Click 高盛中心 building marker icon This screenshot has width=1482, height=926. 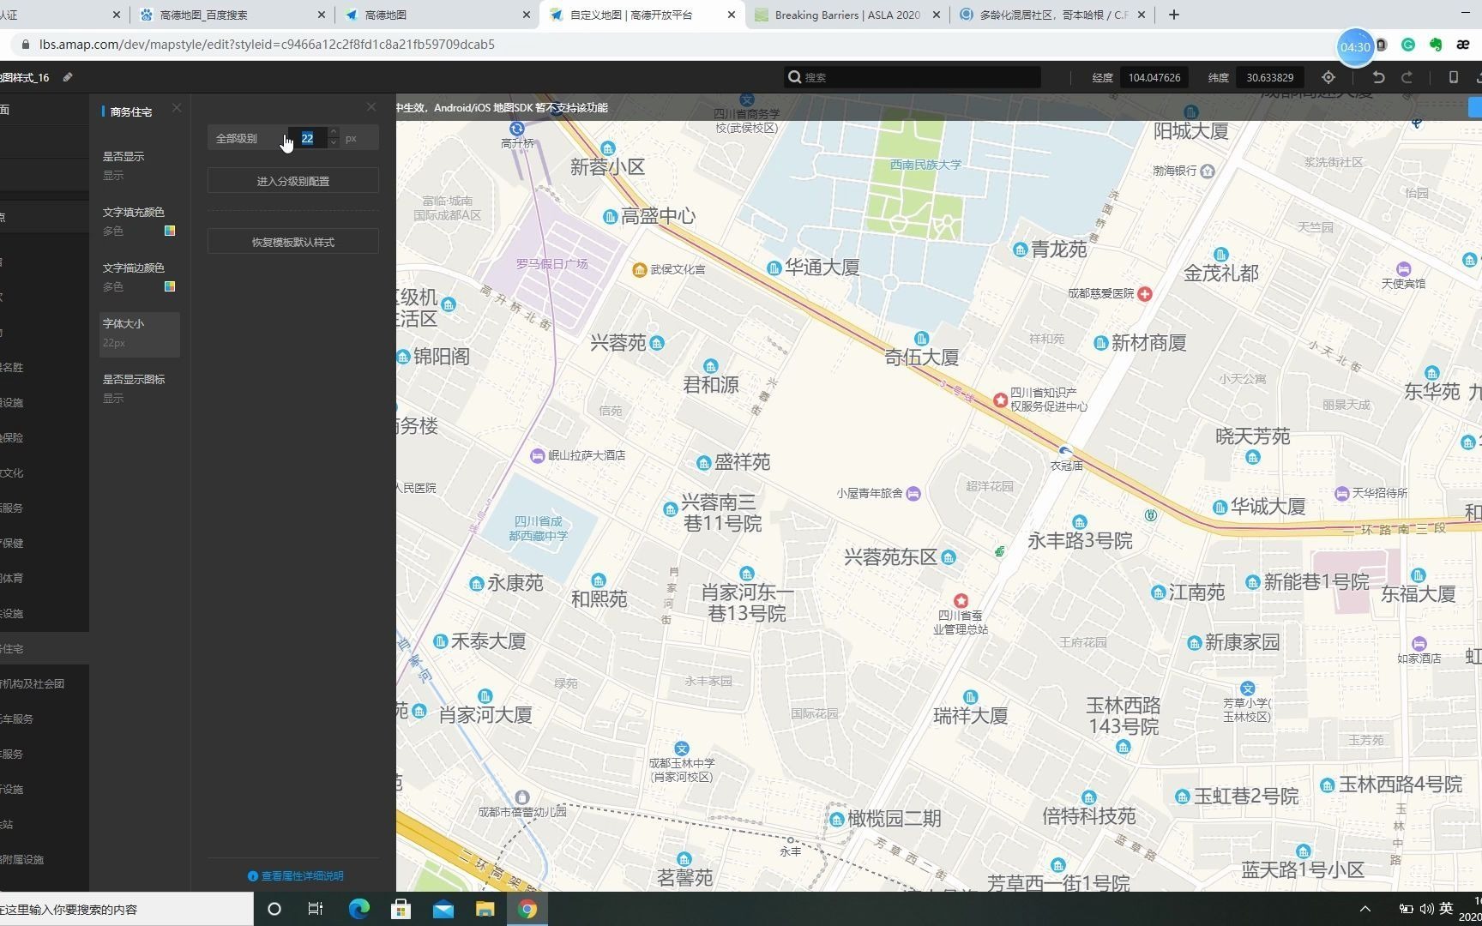click(x=610, y=217)
